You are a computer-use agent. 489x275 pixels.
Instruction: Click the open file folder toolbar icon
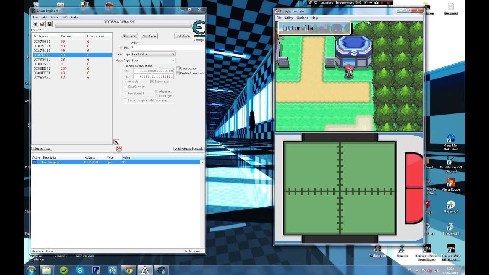(42, 24)
